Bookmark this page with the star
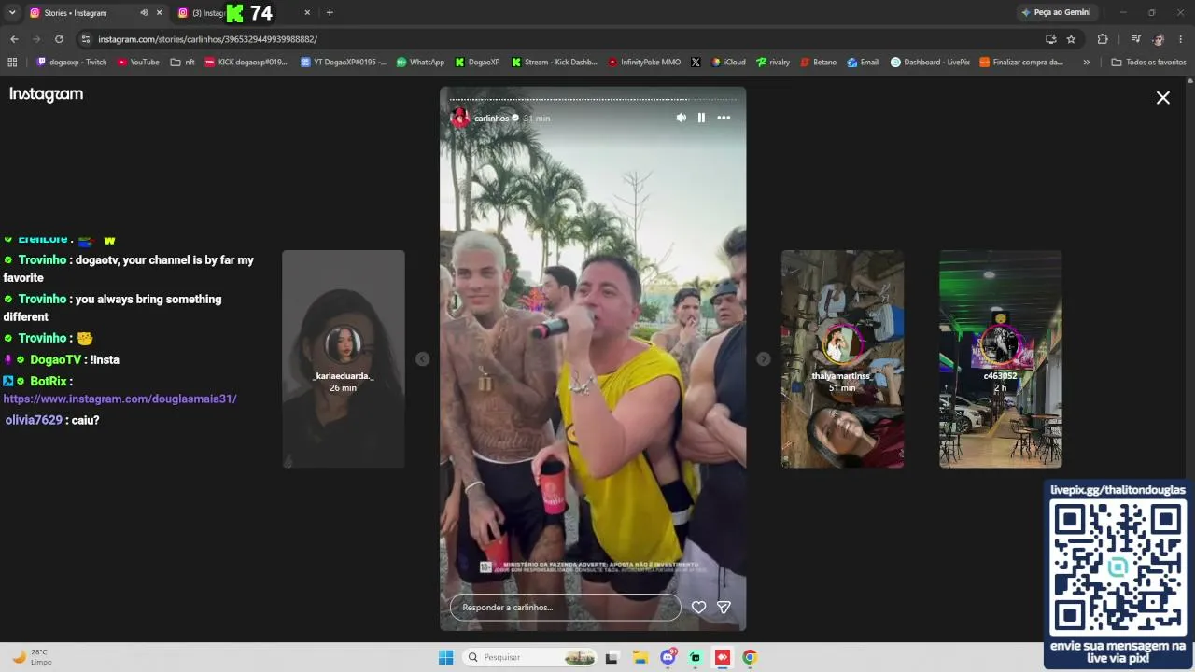This screenshot has width=1195, height=672. (x=1071, y=39)
